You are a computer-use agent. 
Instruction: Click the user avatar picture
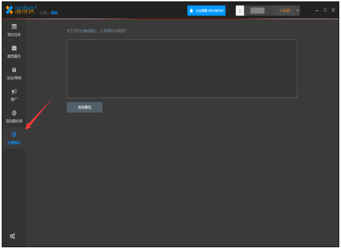tap(240, 10)
